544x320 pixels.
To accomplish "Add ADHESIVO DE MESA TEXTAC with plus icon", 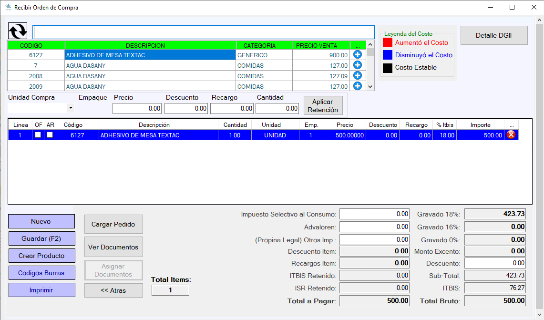I will click(358, 54).
